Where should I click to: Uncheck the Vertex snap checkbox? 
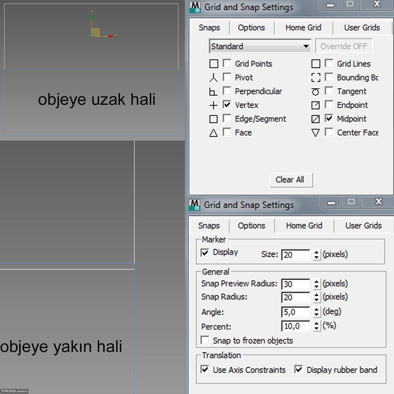[x=227, y=105]
